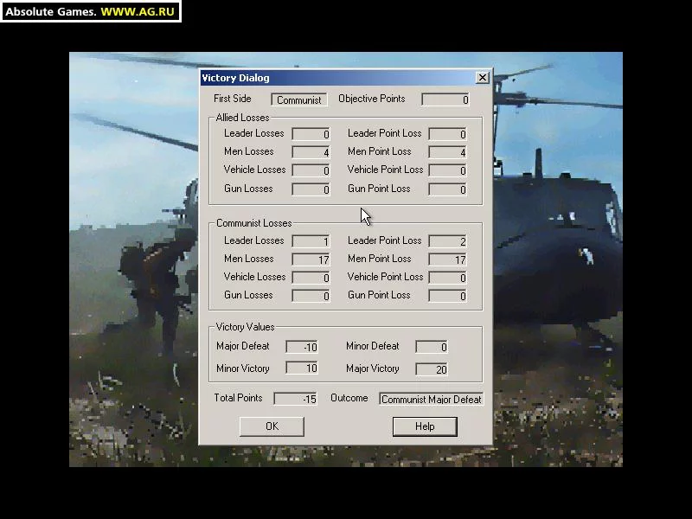692x519 pixels.
Task: Click the Objective Points label
Action: pos(372,99)
